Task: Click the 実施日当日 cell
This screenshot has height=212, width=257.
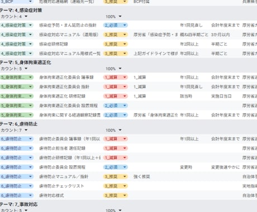Action: pos(221,96)
